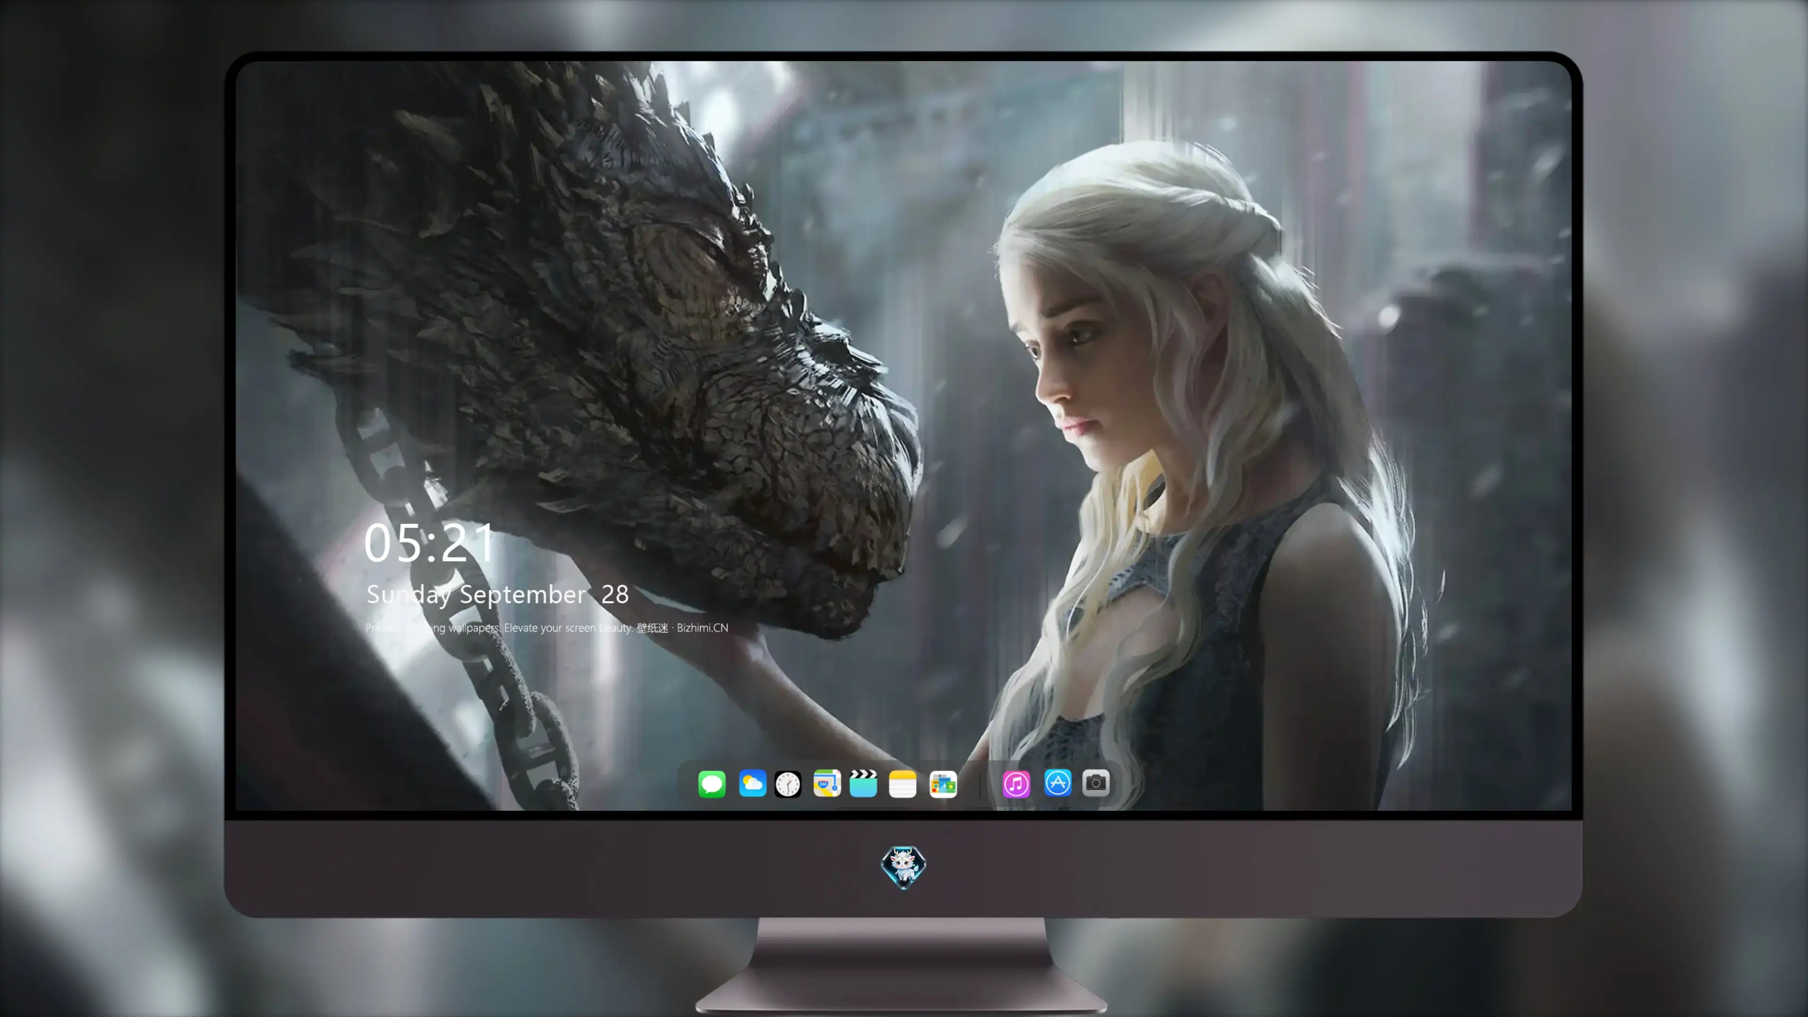
Task: Open the Clock app in the dock
Action: tap(788, 784)
